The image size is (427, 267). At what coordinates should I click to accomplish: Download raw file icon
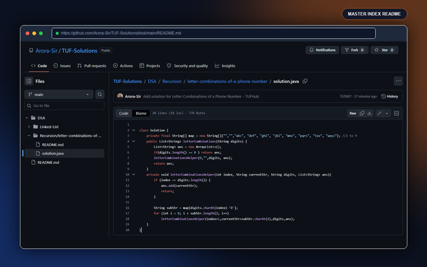(369, 113)
